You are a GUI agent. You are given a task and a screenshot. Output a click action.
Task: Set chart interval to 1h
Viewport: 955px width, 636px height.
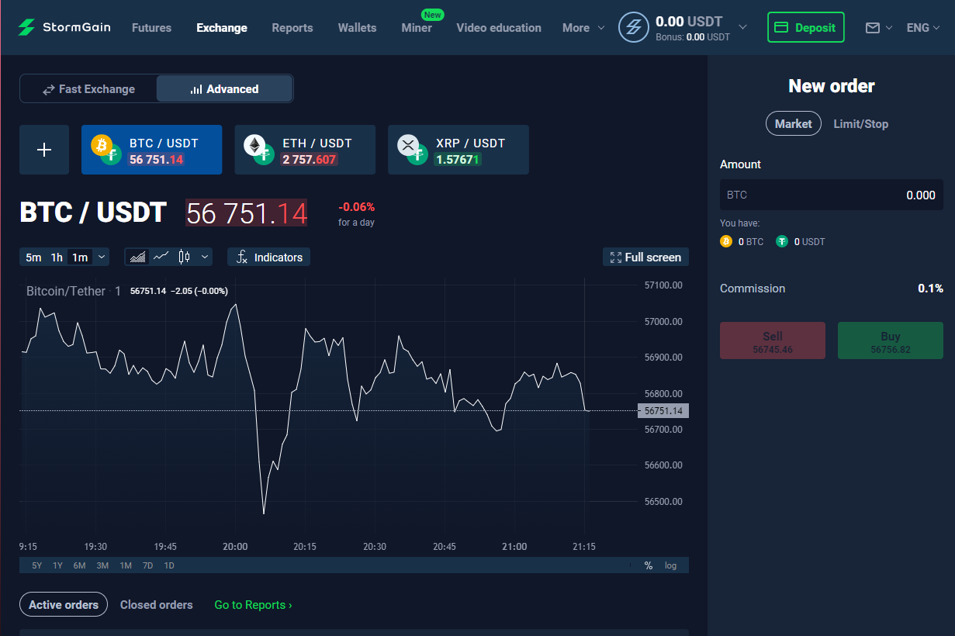pos(57,258)
